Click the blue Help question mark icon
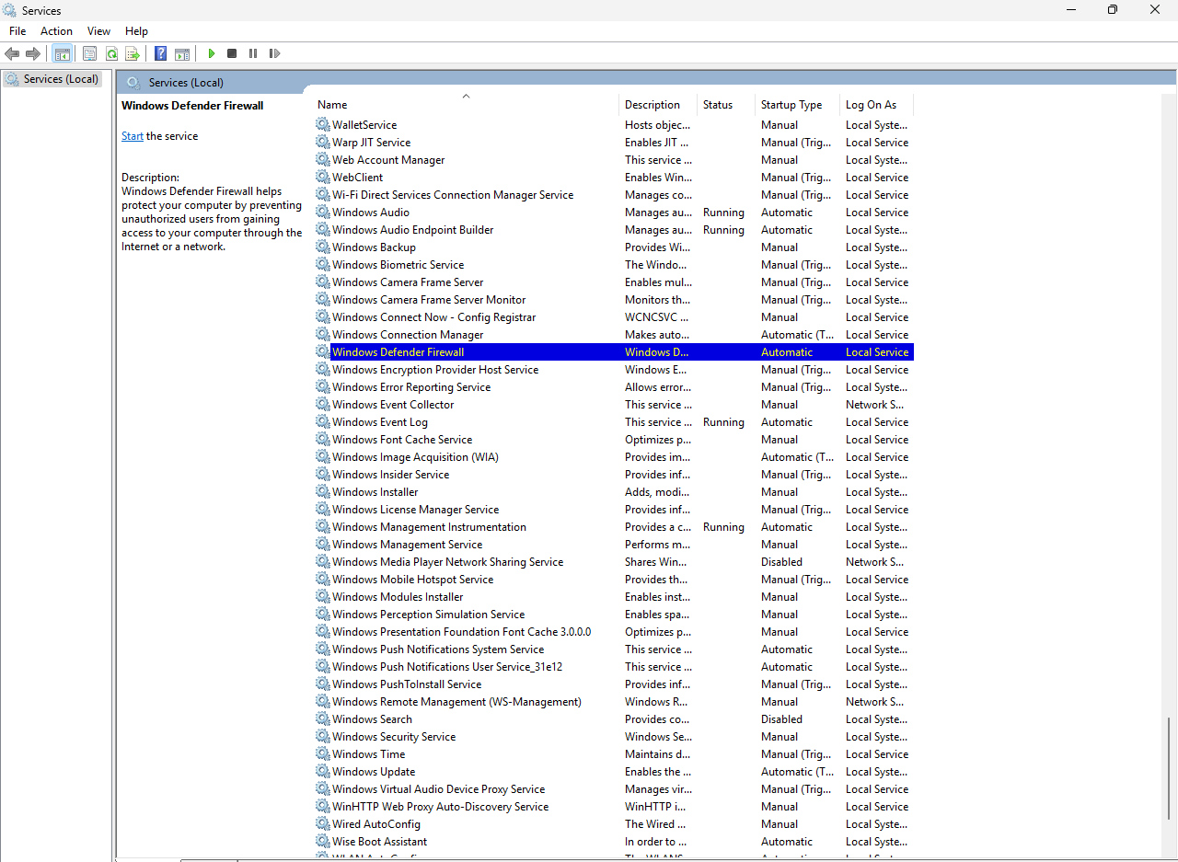1178x862 pixels. 160,53
